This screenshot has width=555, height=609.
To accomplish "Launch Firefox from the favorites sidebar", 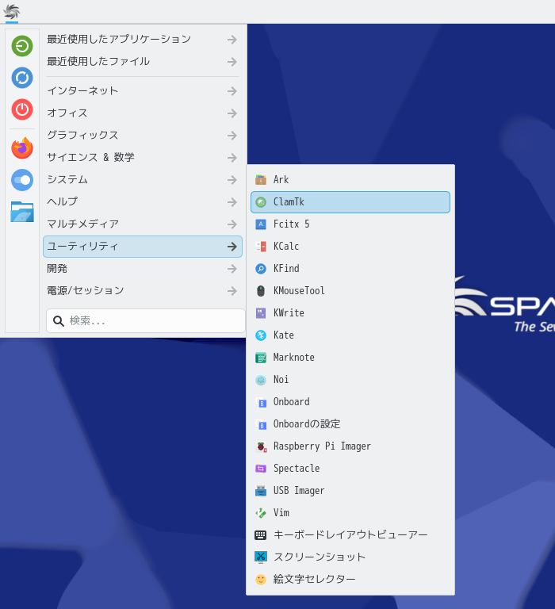I will pyautogui.click(x=22, y=147).
